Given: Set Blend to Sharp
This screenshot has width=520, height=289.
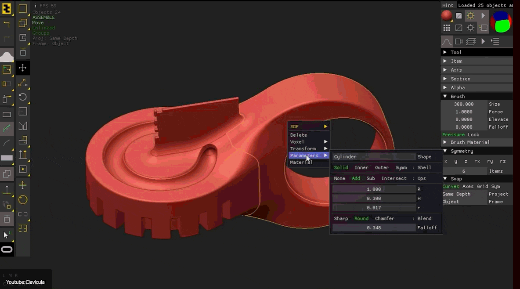Looking at the screenshot, I should [341, 219].
